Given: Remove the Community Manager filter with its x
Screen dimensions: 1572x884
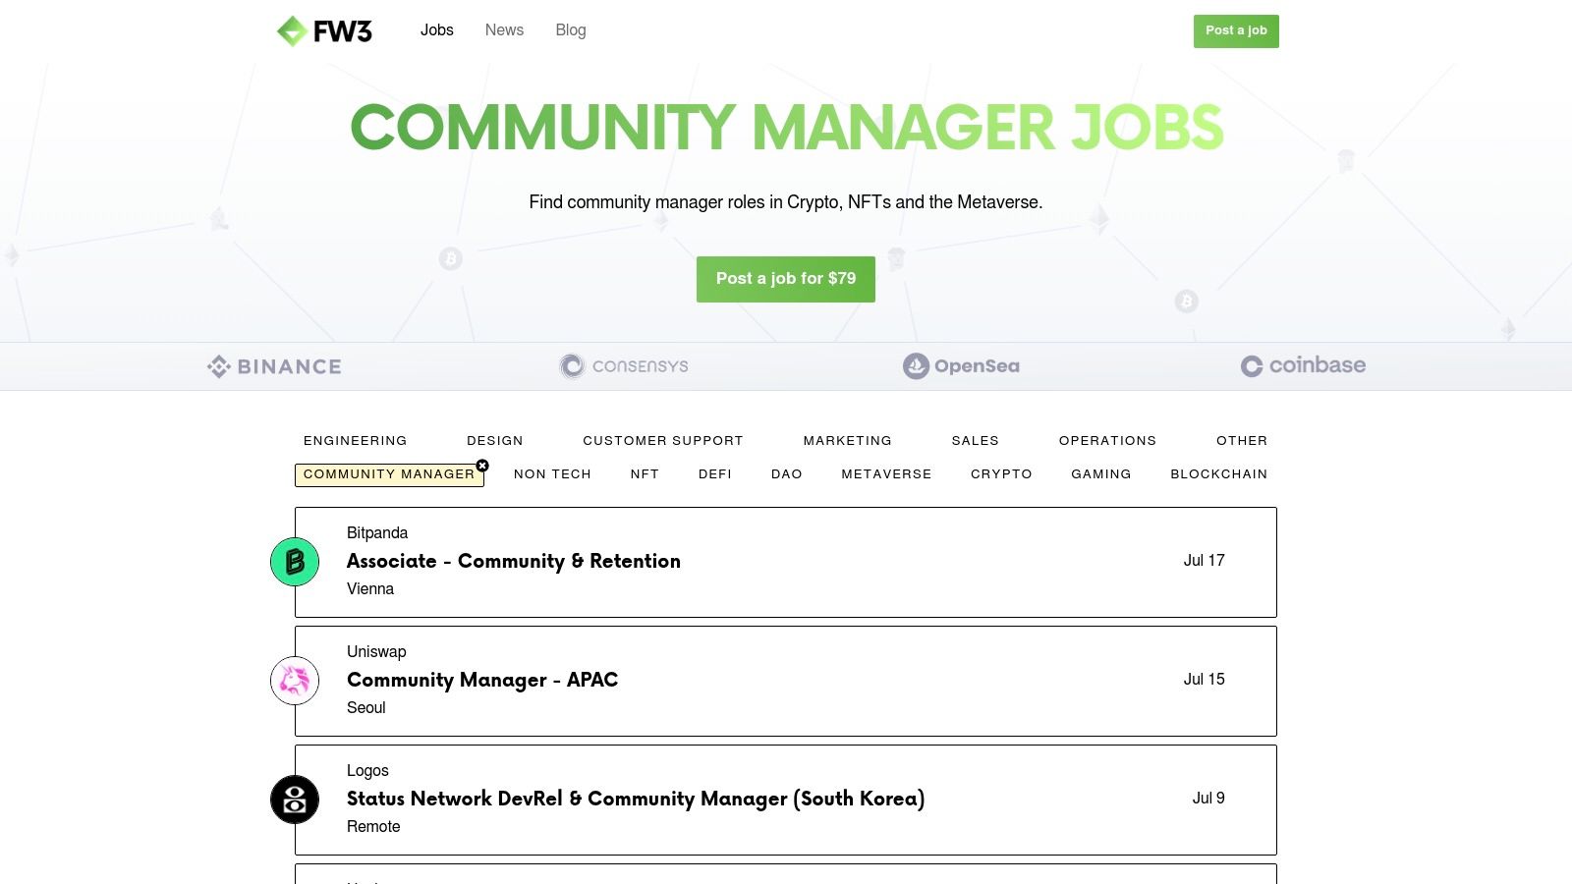Looking at the screenshot, I should 482,466.
